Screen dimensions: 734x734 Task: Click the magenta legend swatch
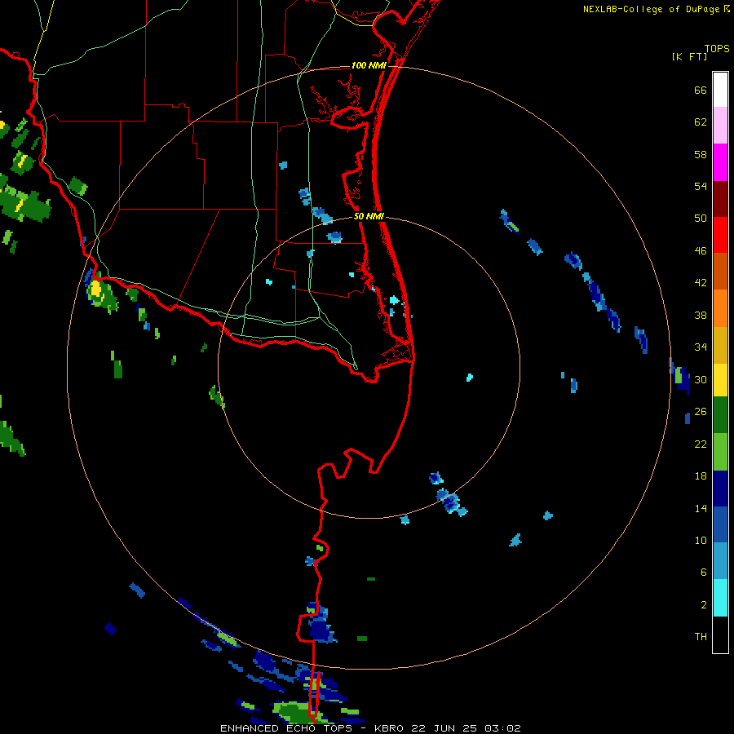point(720,162)
